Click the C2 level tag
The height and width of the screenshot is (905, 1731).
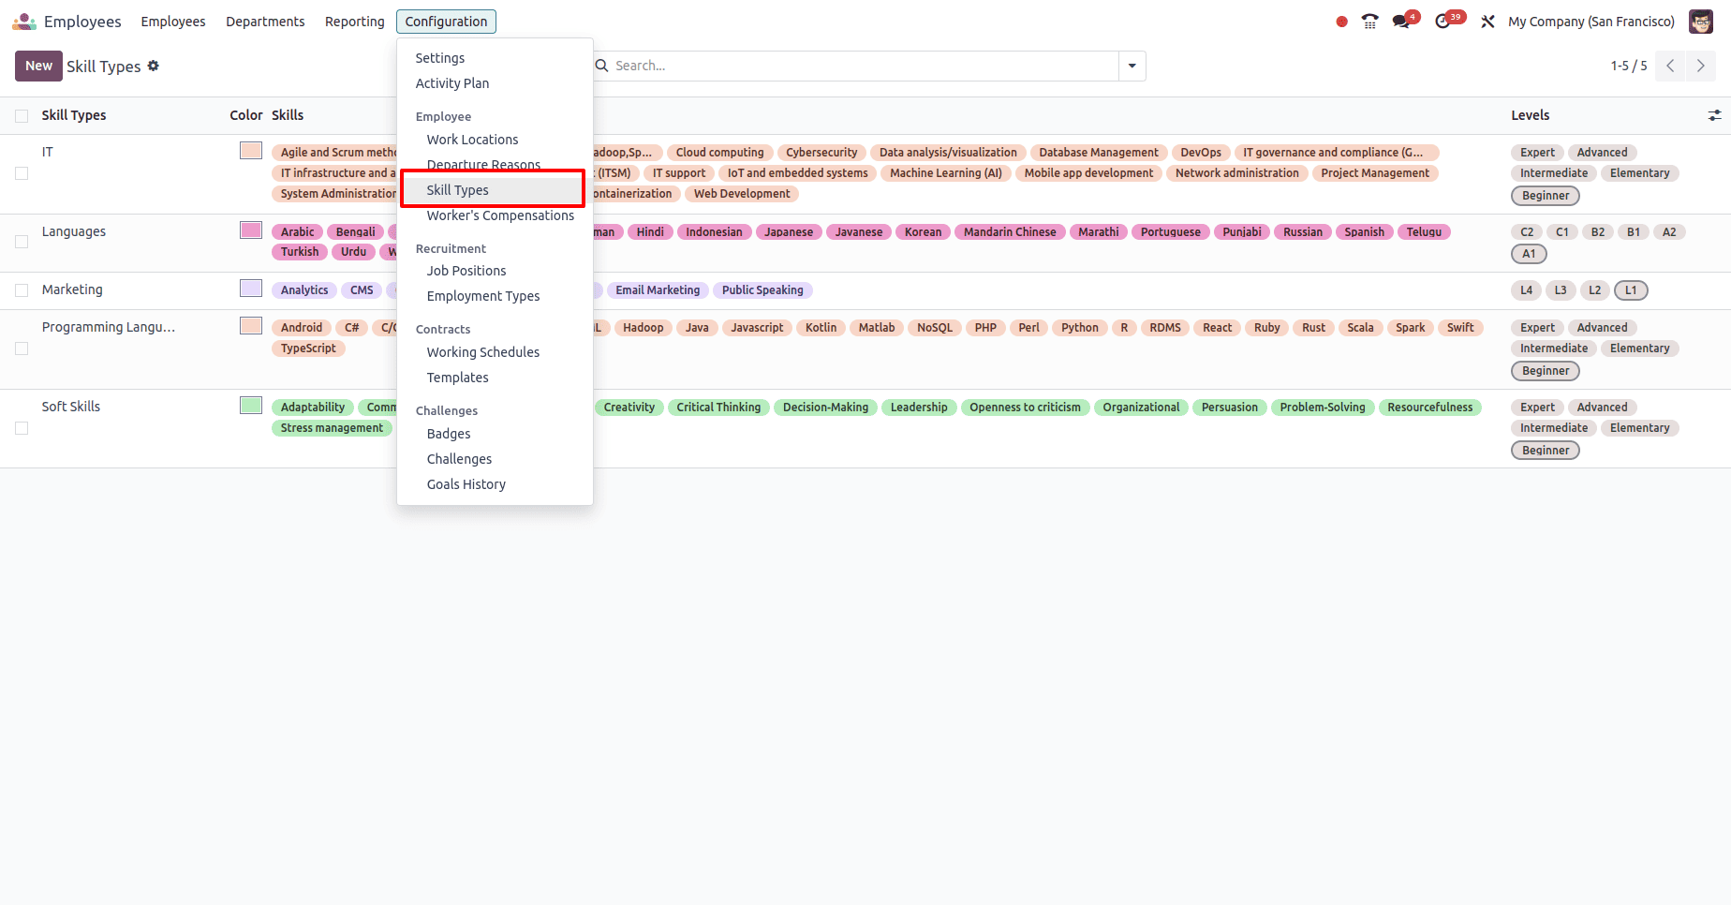[1527, 232]
